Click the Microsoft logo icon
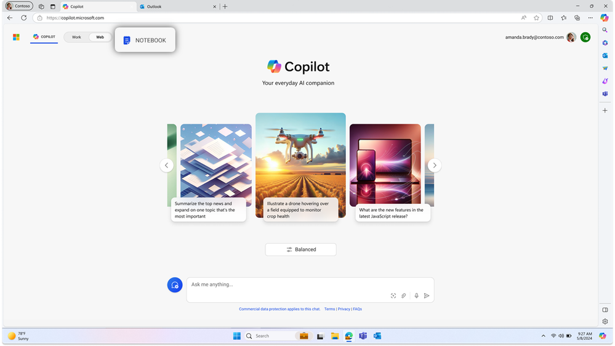This screenshot has width=615, height=346. pyautogui.click(x=16, y=37)
